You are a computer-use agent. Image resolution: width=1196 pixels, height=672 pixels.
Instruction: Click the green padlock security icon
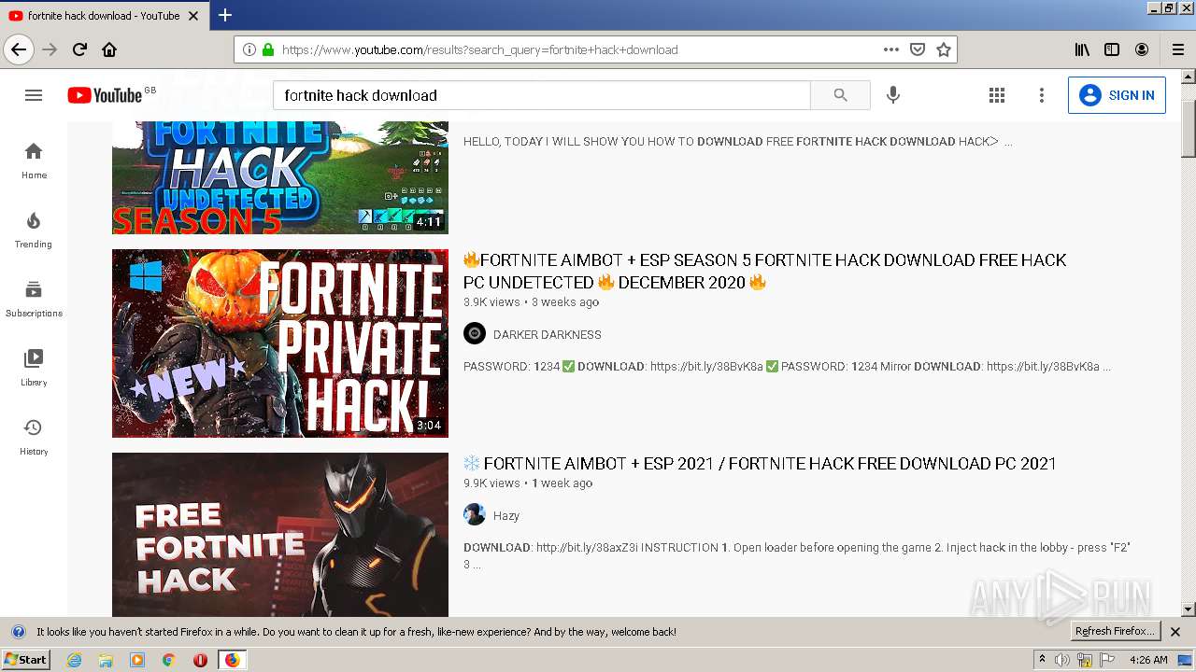[268, 49]
